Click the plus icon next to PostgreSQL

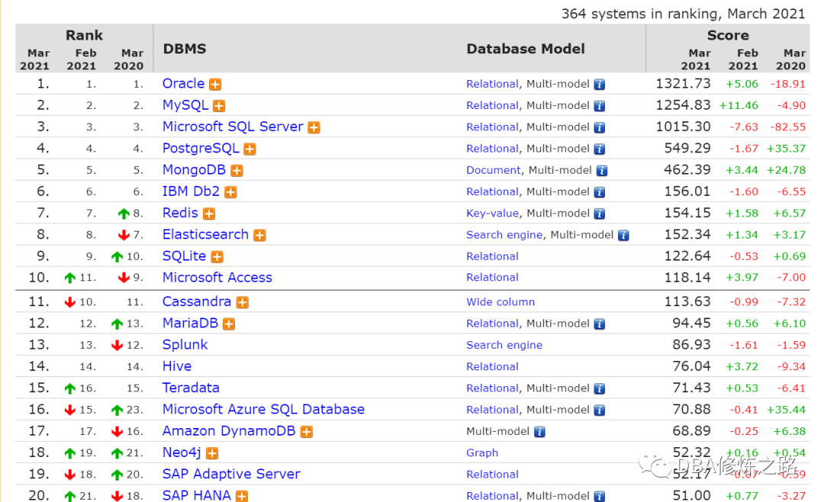(250, 149)
